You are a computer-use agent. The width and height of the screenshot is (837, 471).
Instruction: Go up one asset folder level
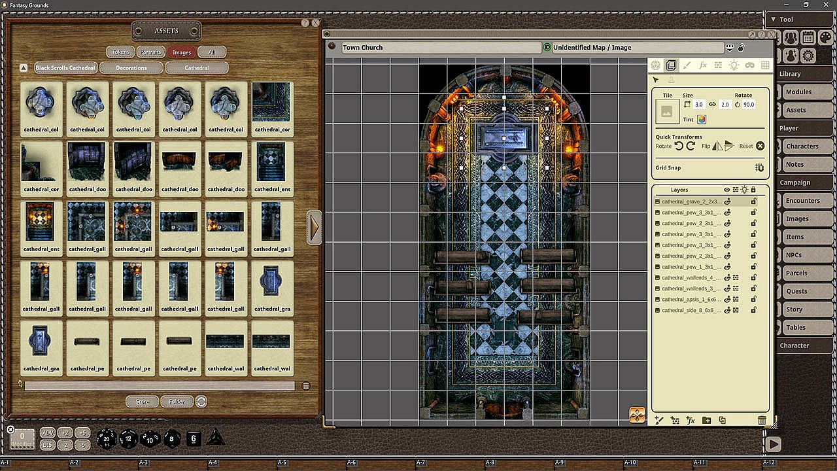tap(24, 67)
